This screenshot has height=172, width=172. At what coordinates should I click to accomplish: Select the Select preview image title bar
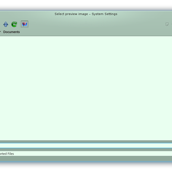86,14
